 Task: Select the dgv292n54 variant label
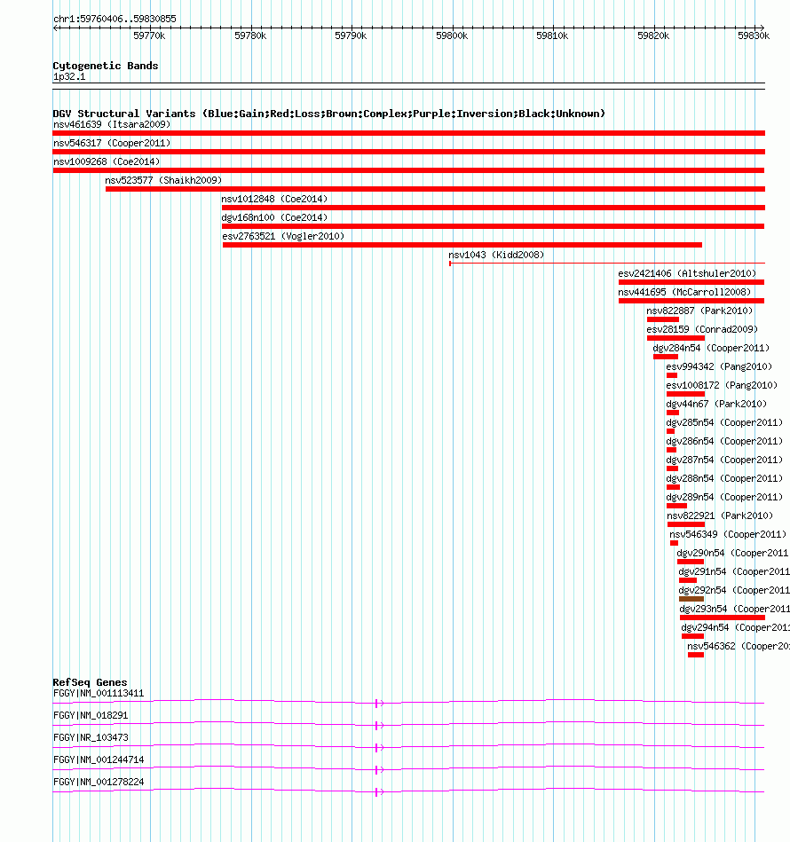[x=733, y=590]
